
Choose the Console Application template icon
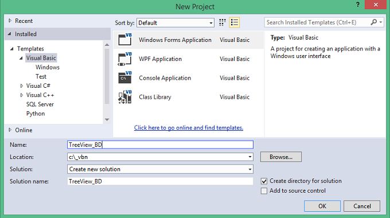125,77
